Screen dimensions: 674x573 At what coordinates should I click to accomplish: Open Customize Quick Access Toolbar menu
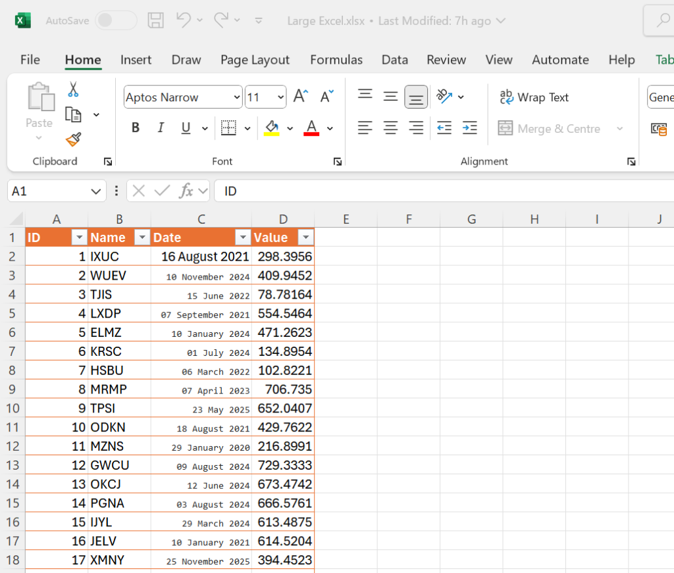(x=258, y=20)
